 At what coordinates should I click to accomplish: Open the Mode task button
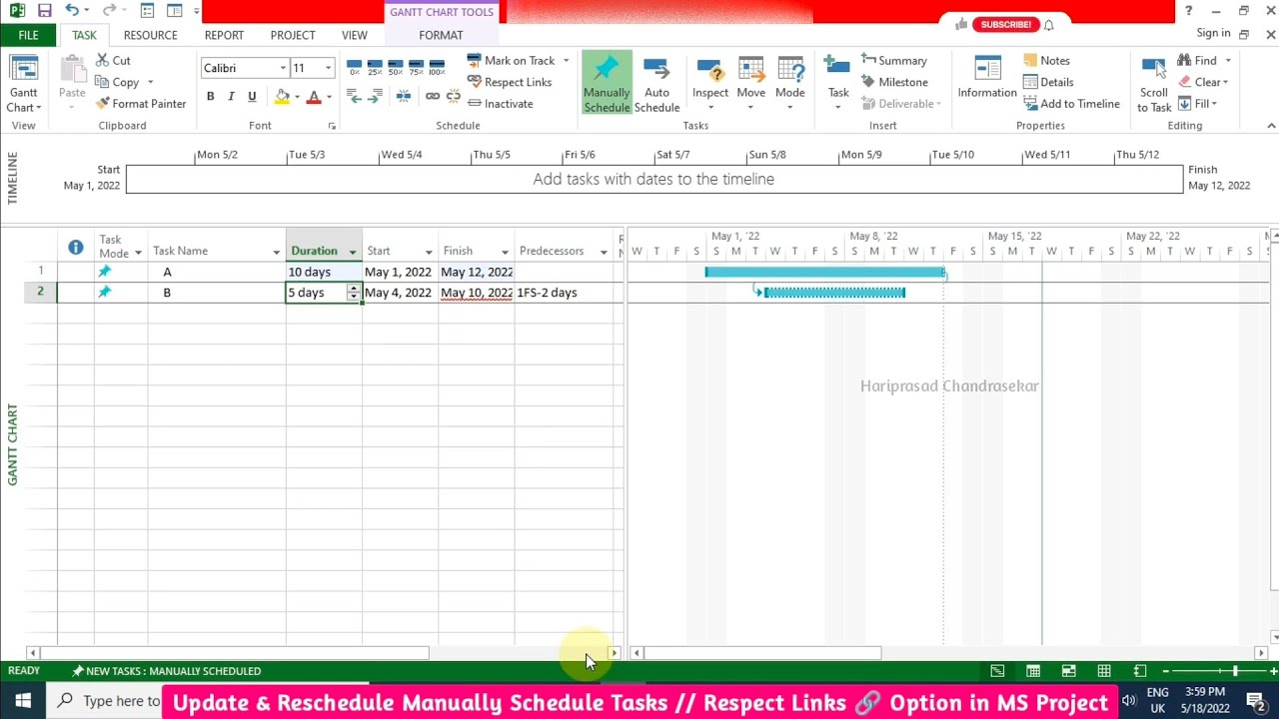click(789, 85)
